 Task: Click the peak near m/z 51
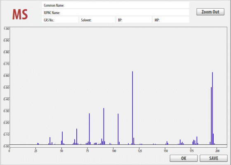click(62, 138)
